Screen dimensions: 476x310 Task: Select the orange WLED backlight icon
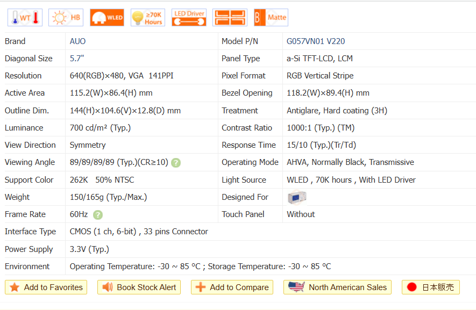106,18
